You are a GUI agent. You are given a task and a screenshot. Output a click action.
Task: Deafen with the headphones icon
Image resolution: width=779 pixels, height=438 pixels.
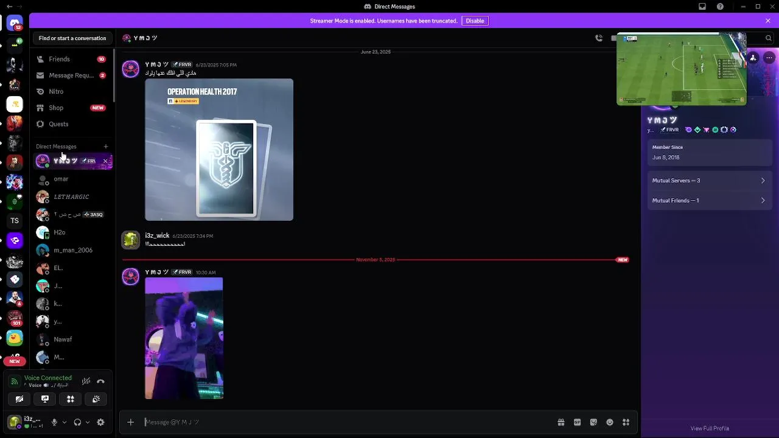point(77,422)
